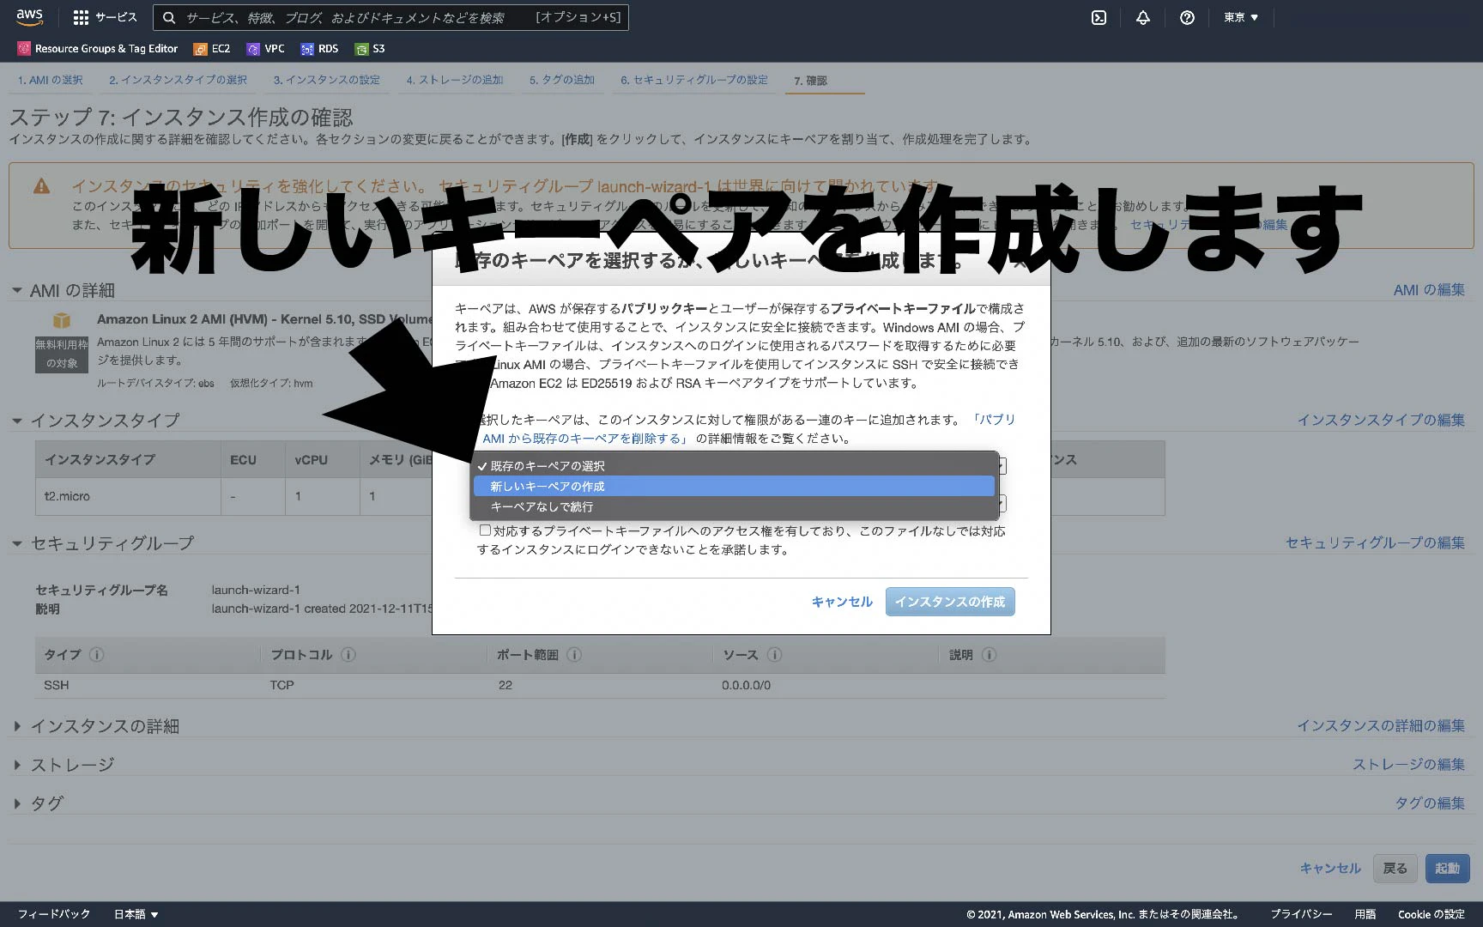Click インスタンスの作成 button in dialog
This screenshot has height=927, width=1483.
[x=950, y=602]
